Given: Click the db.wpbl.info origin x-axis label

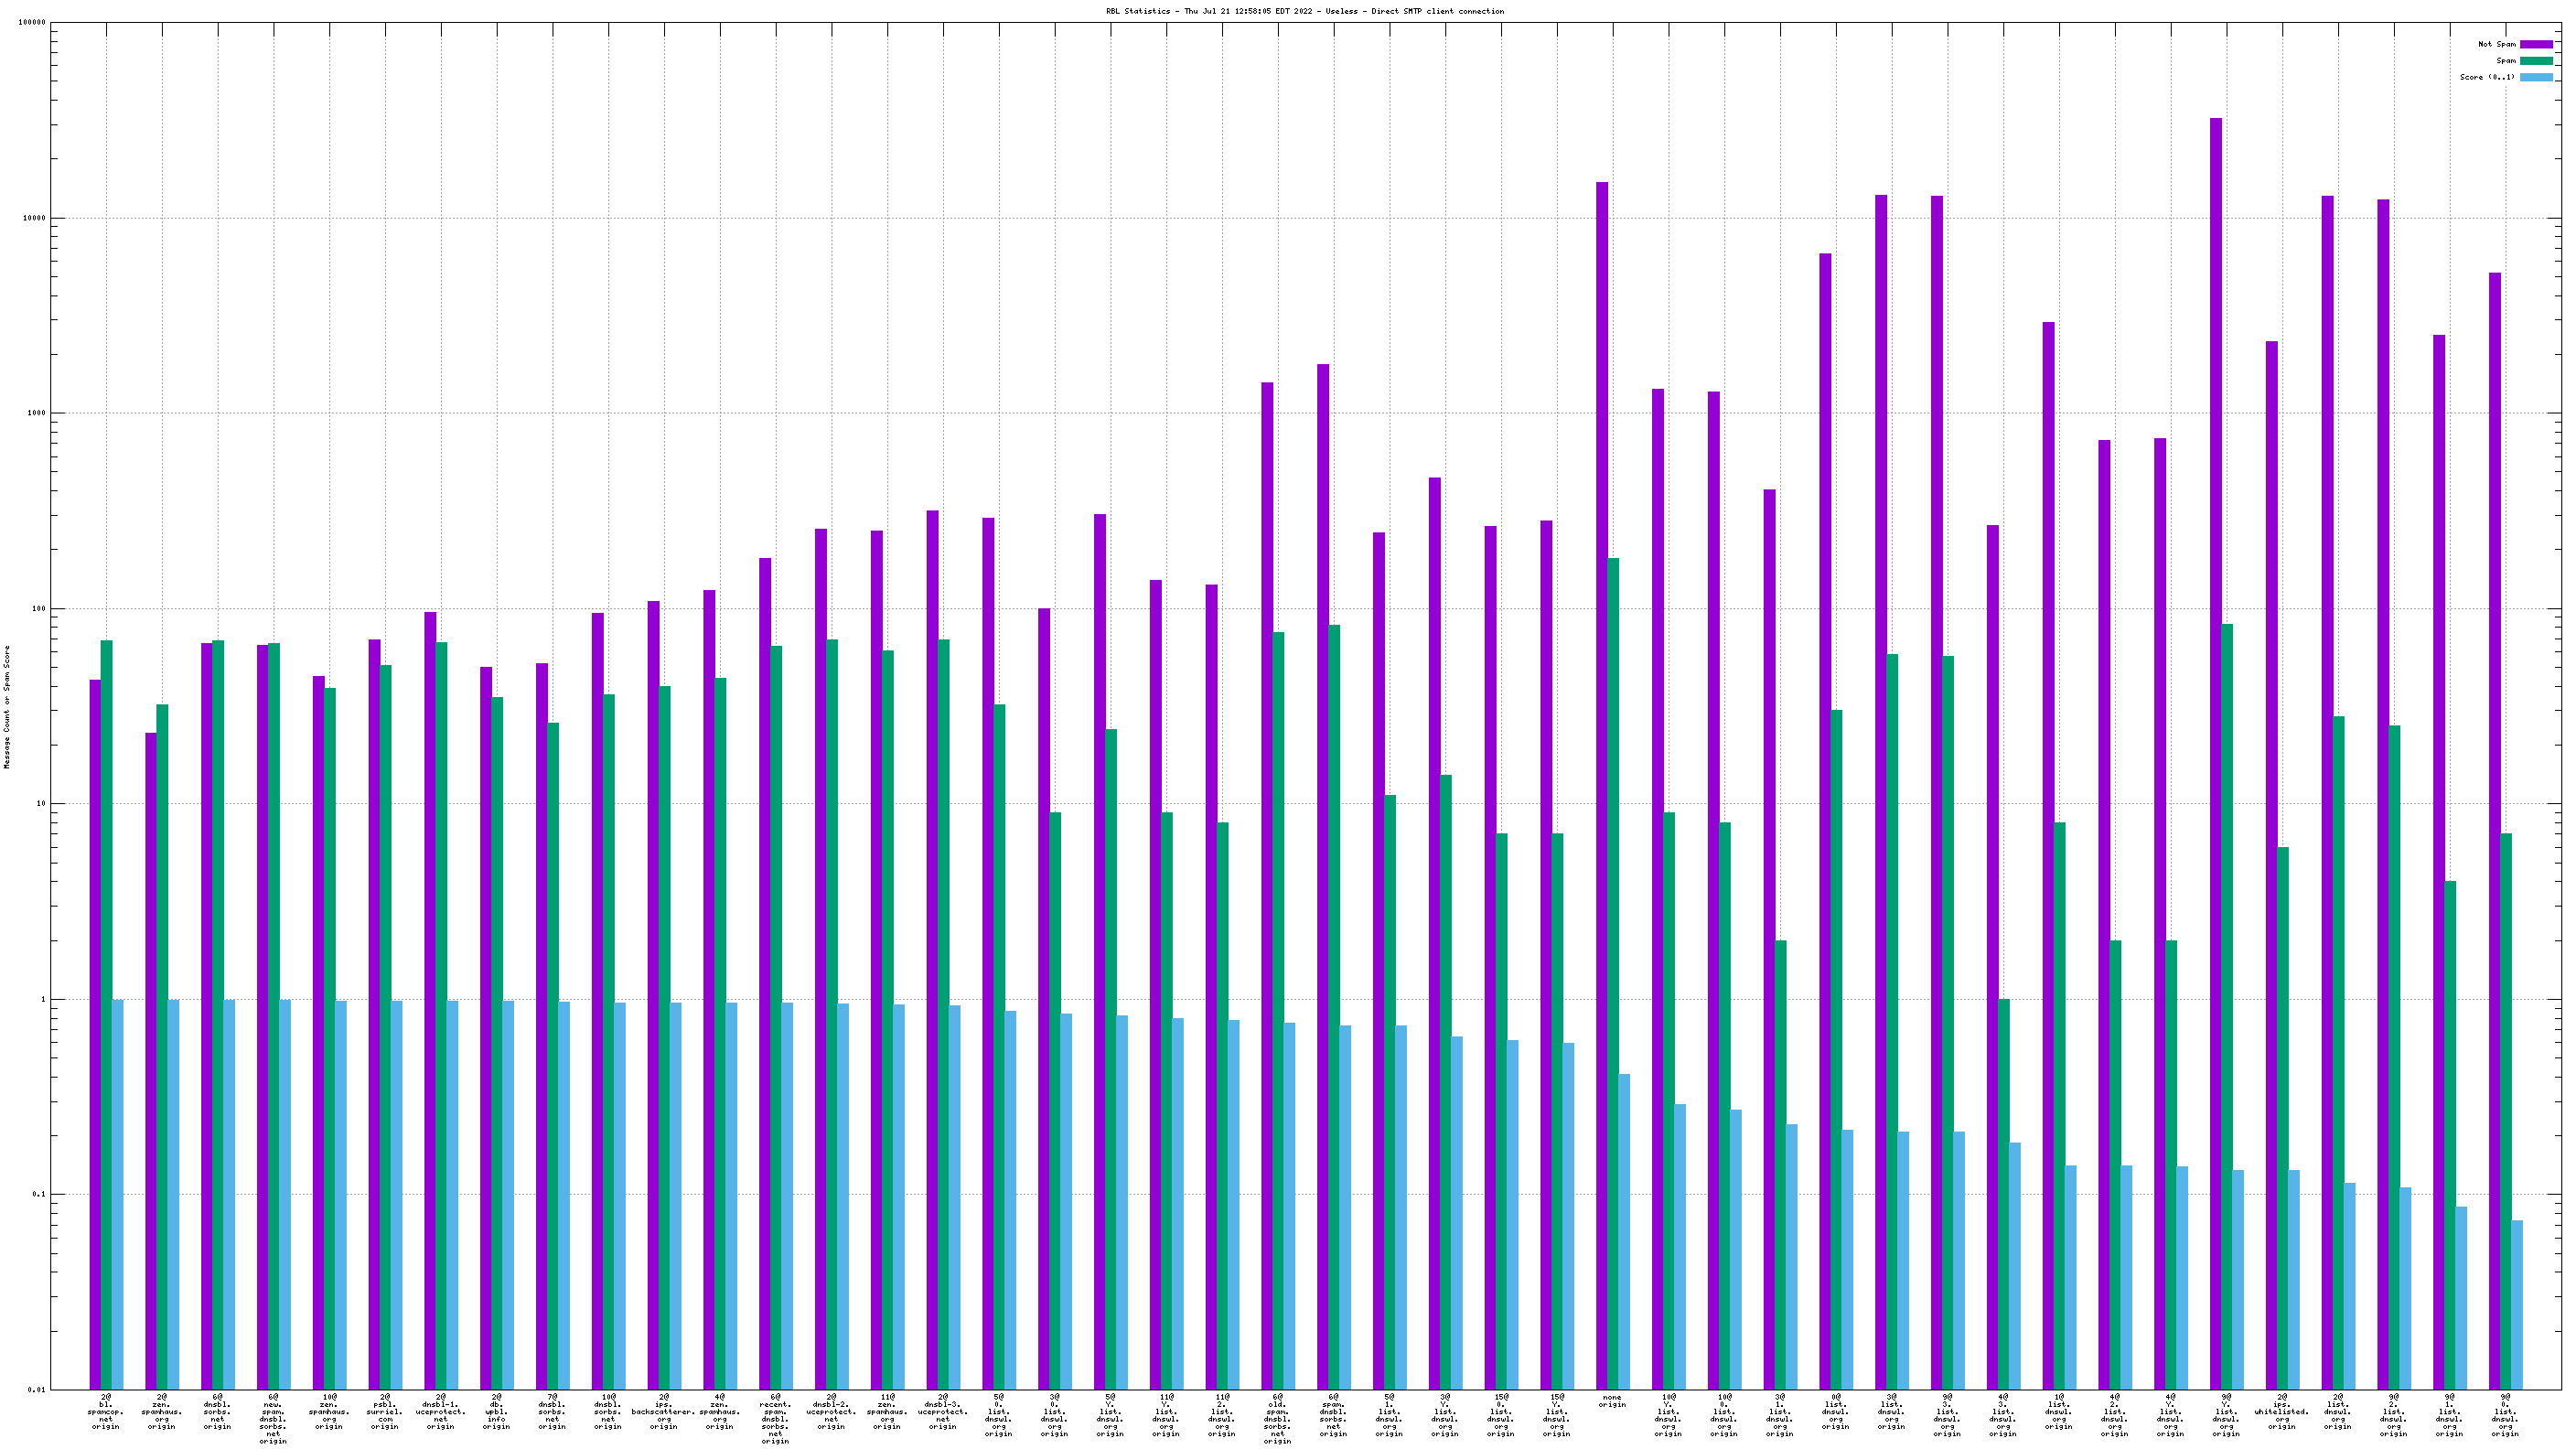Looking at the screenshot, I should click(x=496, y=1411).
